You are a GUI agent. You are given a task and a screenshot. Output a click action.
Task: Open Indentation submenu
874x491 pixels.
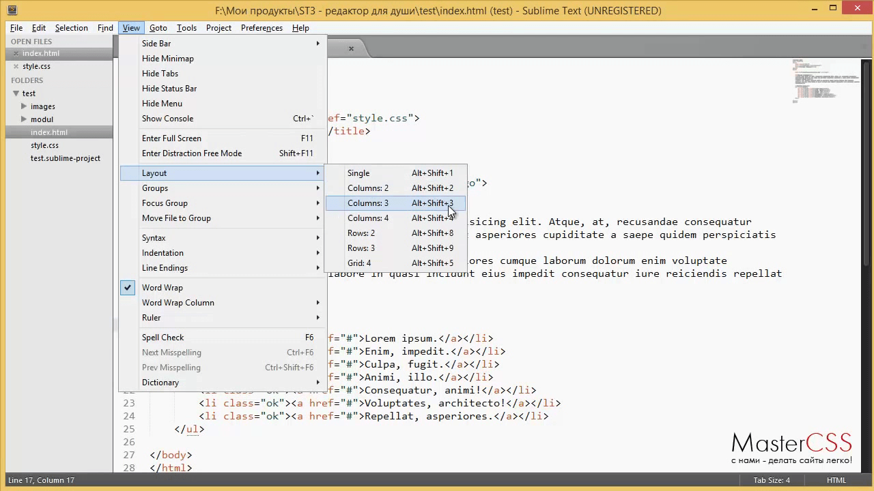coord(223,253)
